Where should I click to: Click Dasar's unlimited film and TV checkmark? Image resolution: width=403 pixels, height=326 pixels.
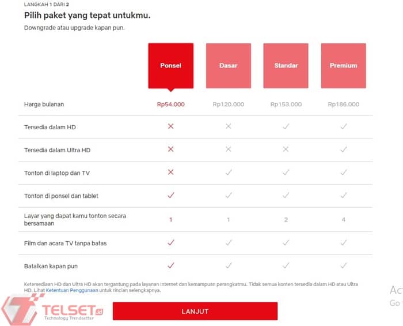228,243
